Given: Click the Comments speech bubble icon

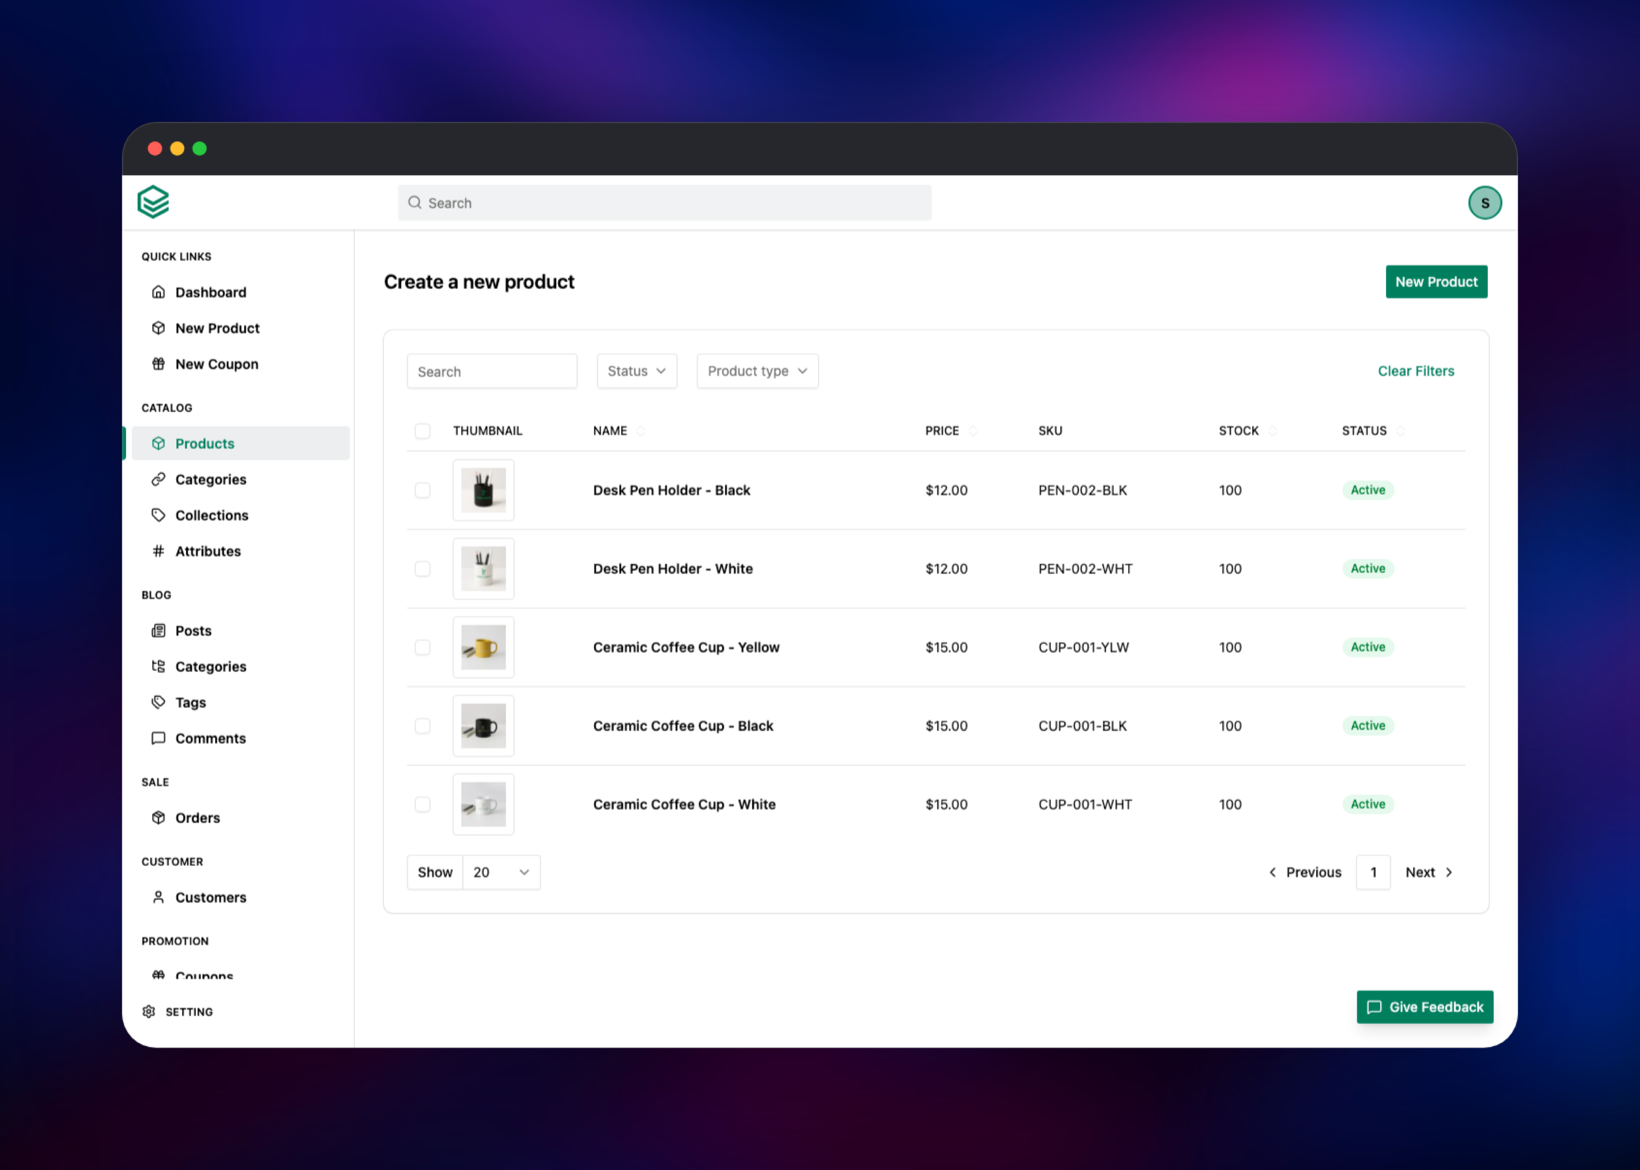Looking at the screenshot, I should point(158,738).
